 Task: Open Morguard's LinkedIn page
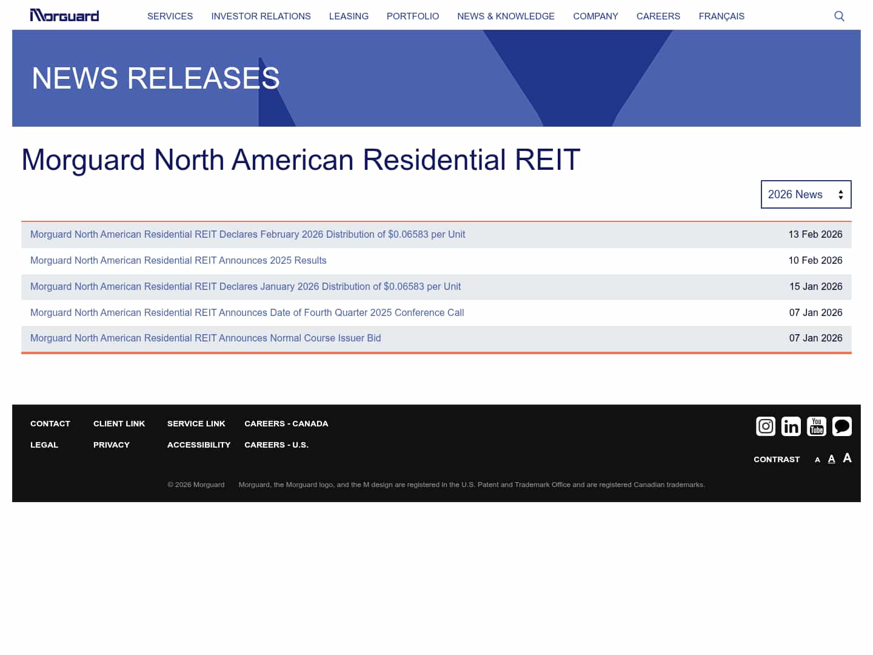(x=791, y=426)
